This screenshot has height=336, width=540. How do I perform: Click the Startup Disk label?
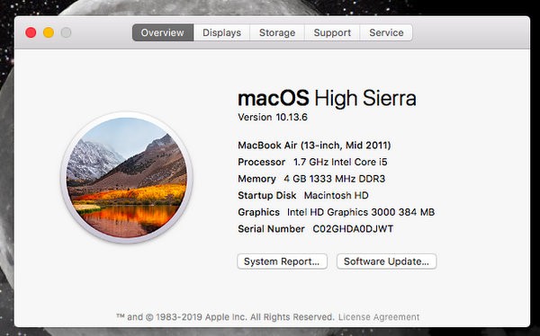point(267,196)
